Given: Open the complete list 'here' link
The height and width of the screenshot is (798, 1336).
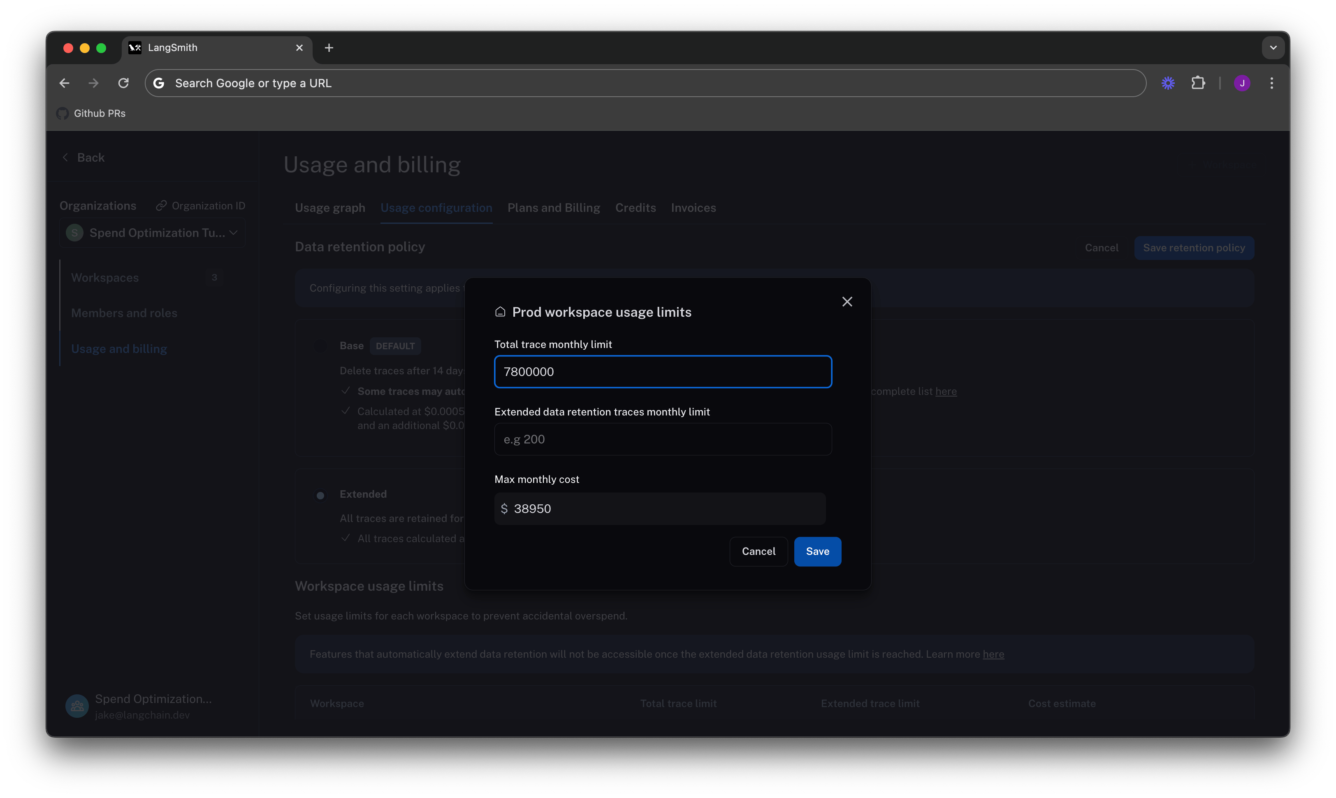Looking at the screenshot, I should point(946,392).
